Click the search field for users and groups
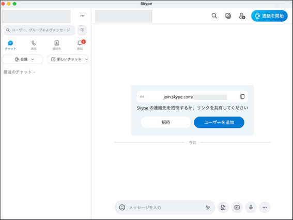Screen dimensions: 293x220 (39, 30)
